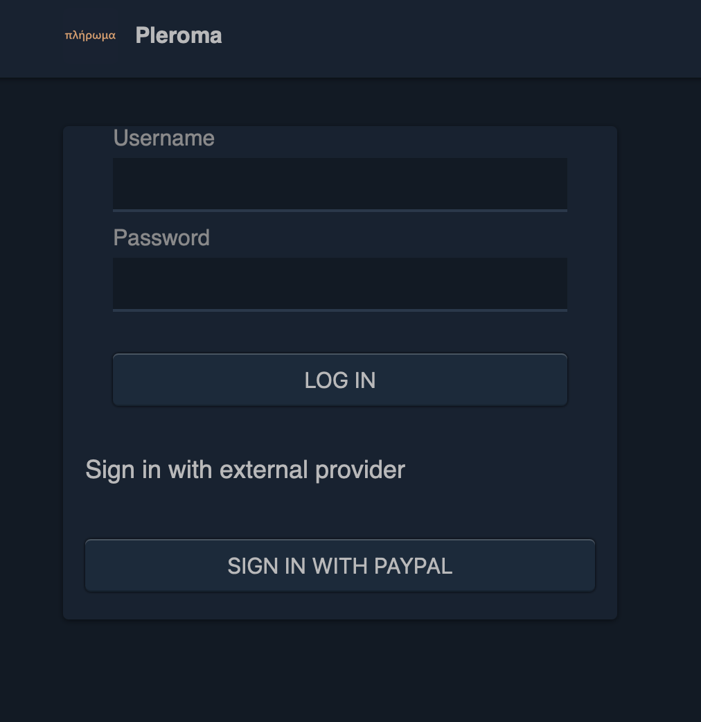This screenshot has width=701, height=722.
Task: Click the Greek πλήρωμα logo icon
Action: pyautogui.click(x=90, y=35)
